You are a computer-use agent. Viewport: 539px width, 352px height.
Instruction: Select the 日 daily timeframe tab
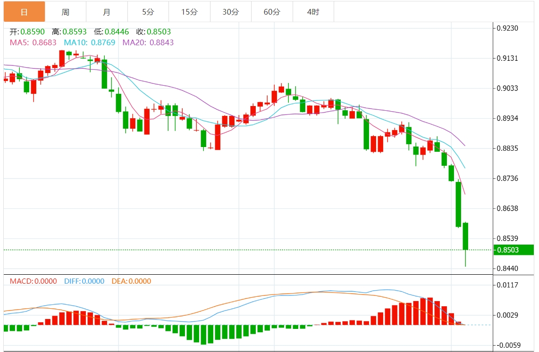pos(24,12)
